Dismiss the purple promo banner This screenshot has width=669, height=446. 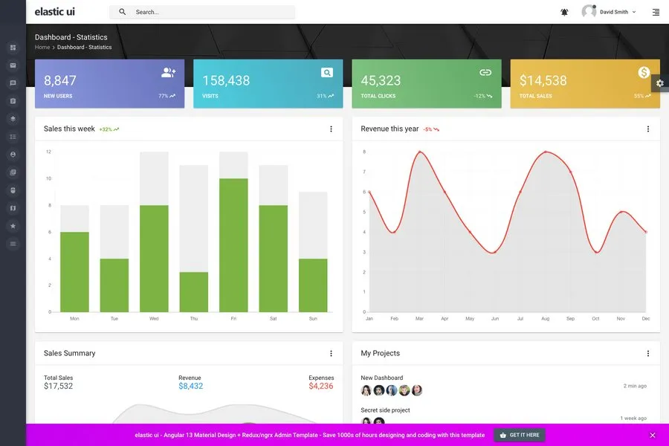tap(653, 435)
